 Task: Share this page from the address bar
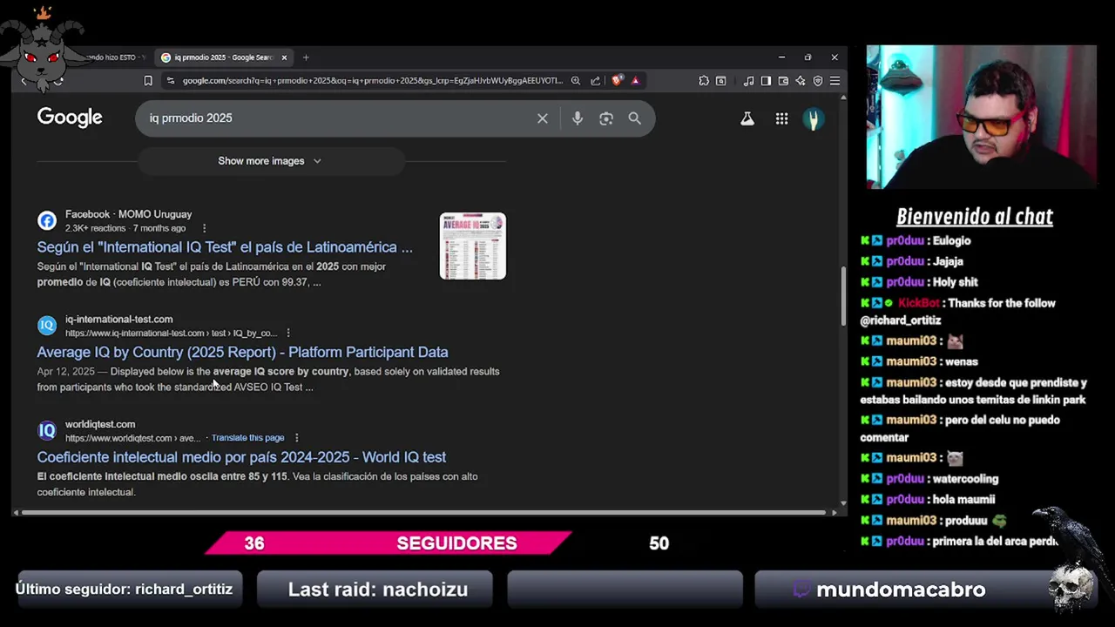click(x=595, y=81)
